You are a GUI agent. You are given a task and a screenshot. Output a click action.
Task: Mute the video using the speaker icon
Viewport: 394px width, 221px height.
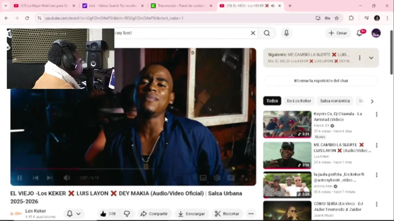(x=66, y=178)
